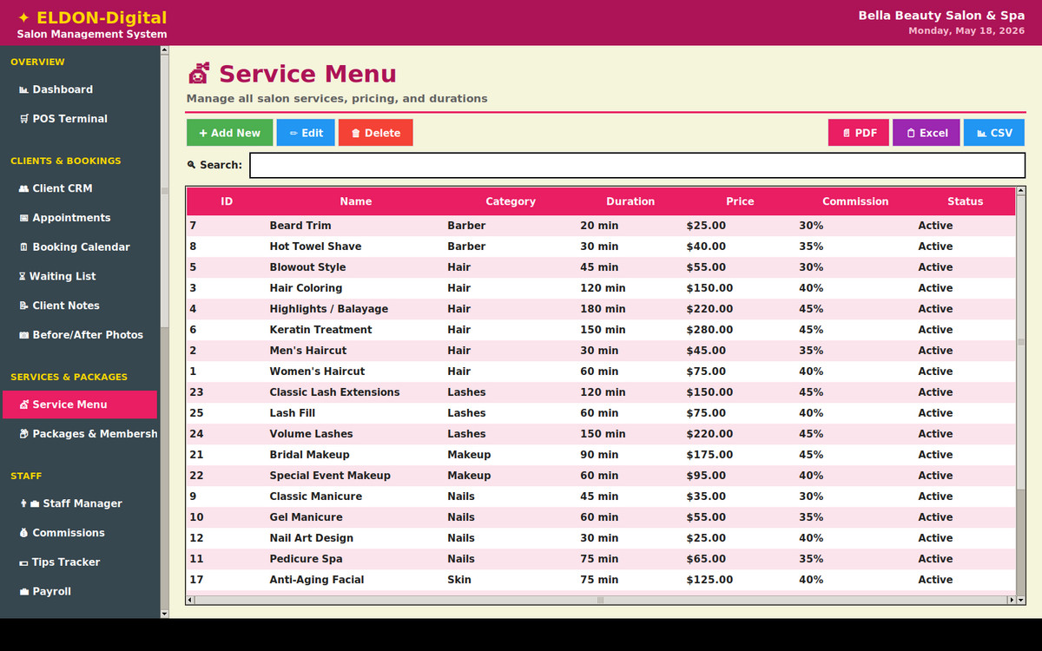Click the Payroll icon
1042x651 pixels.
pyautogui.click(x=23, y=592)
